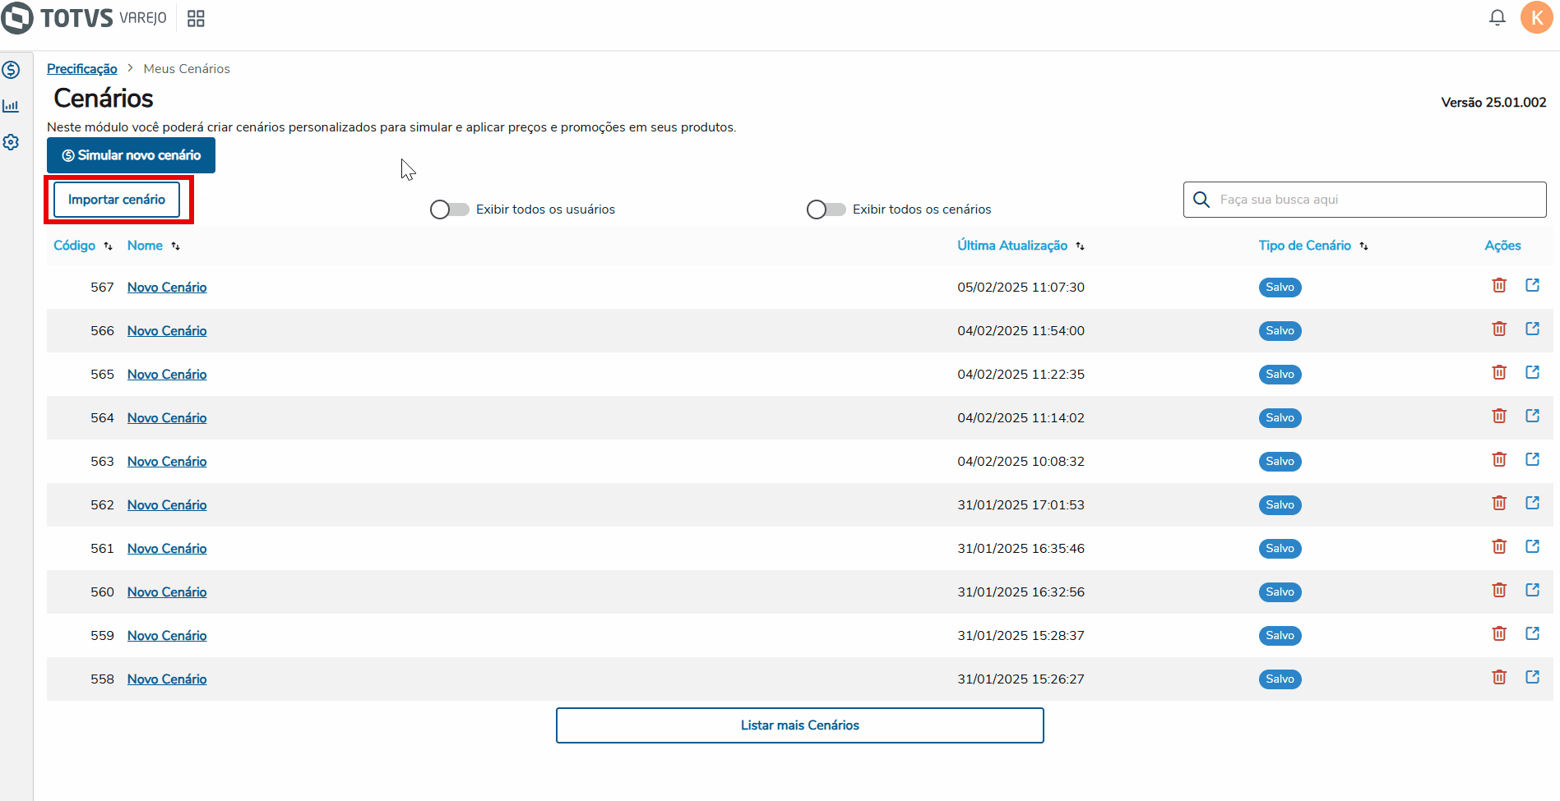Toggle Exibir todos os usuários switch
Screen dimensions: 1560x801
[449, 209]
